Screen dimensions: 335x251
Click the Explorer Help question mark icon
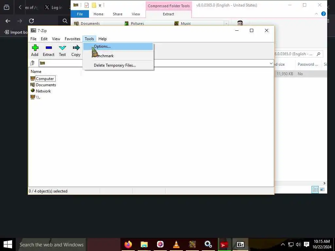(324, 14)
